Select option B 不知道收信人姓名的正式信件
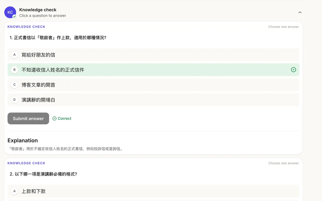The image size is (322, 201). pyautogui.click(x=153, y=70)
